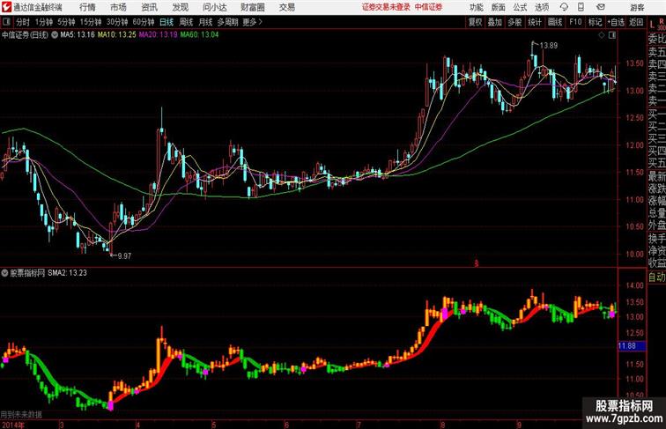Switch to the 1分钟 period tab

pos(44,22)
